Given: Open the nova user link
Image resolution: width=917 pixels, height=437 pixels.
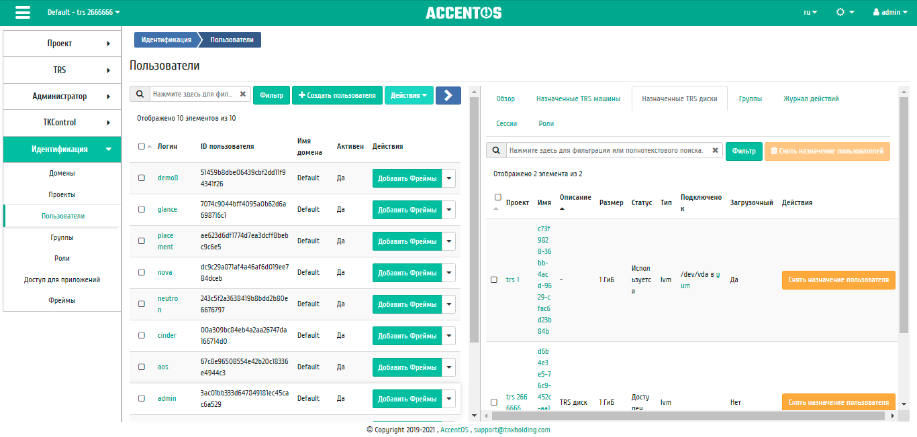Looking at the screenshot, I should point(164,273).
